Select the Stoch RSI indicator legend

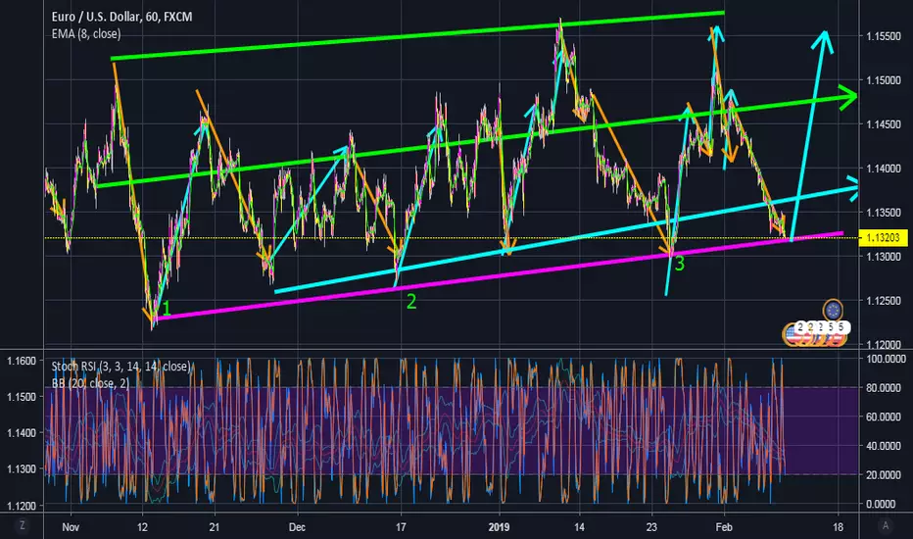pos(120,367)
